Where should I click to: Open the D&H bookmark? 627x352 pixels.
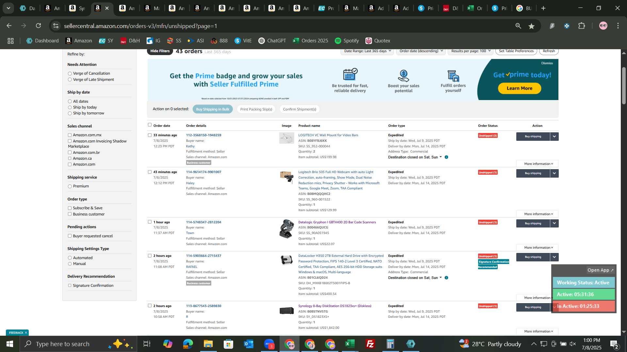[x=130, y=41]
